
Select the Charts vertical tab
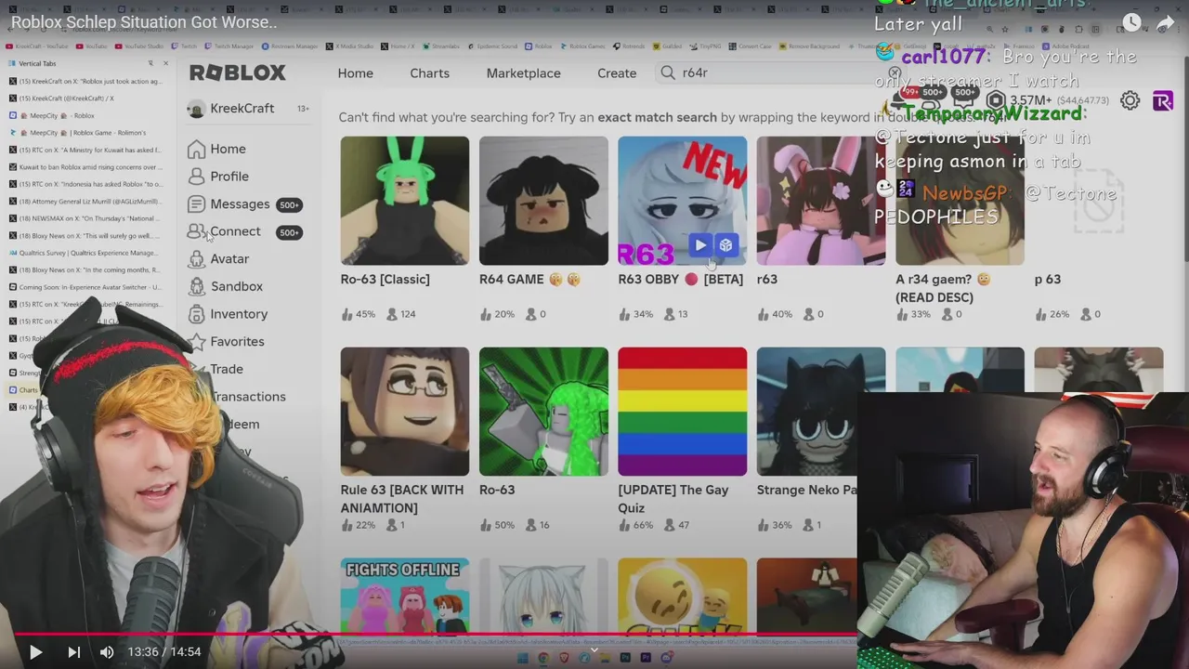[x=24, y=390]
